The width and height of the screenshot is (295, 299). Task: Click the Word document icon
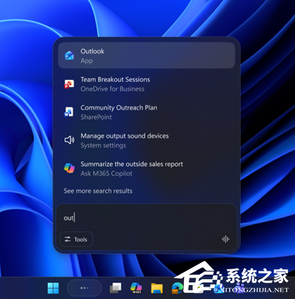coord(69,112)
